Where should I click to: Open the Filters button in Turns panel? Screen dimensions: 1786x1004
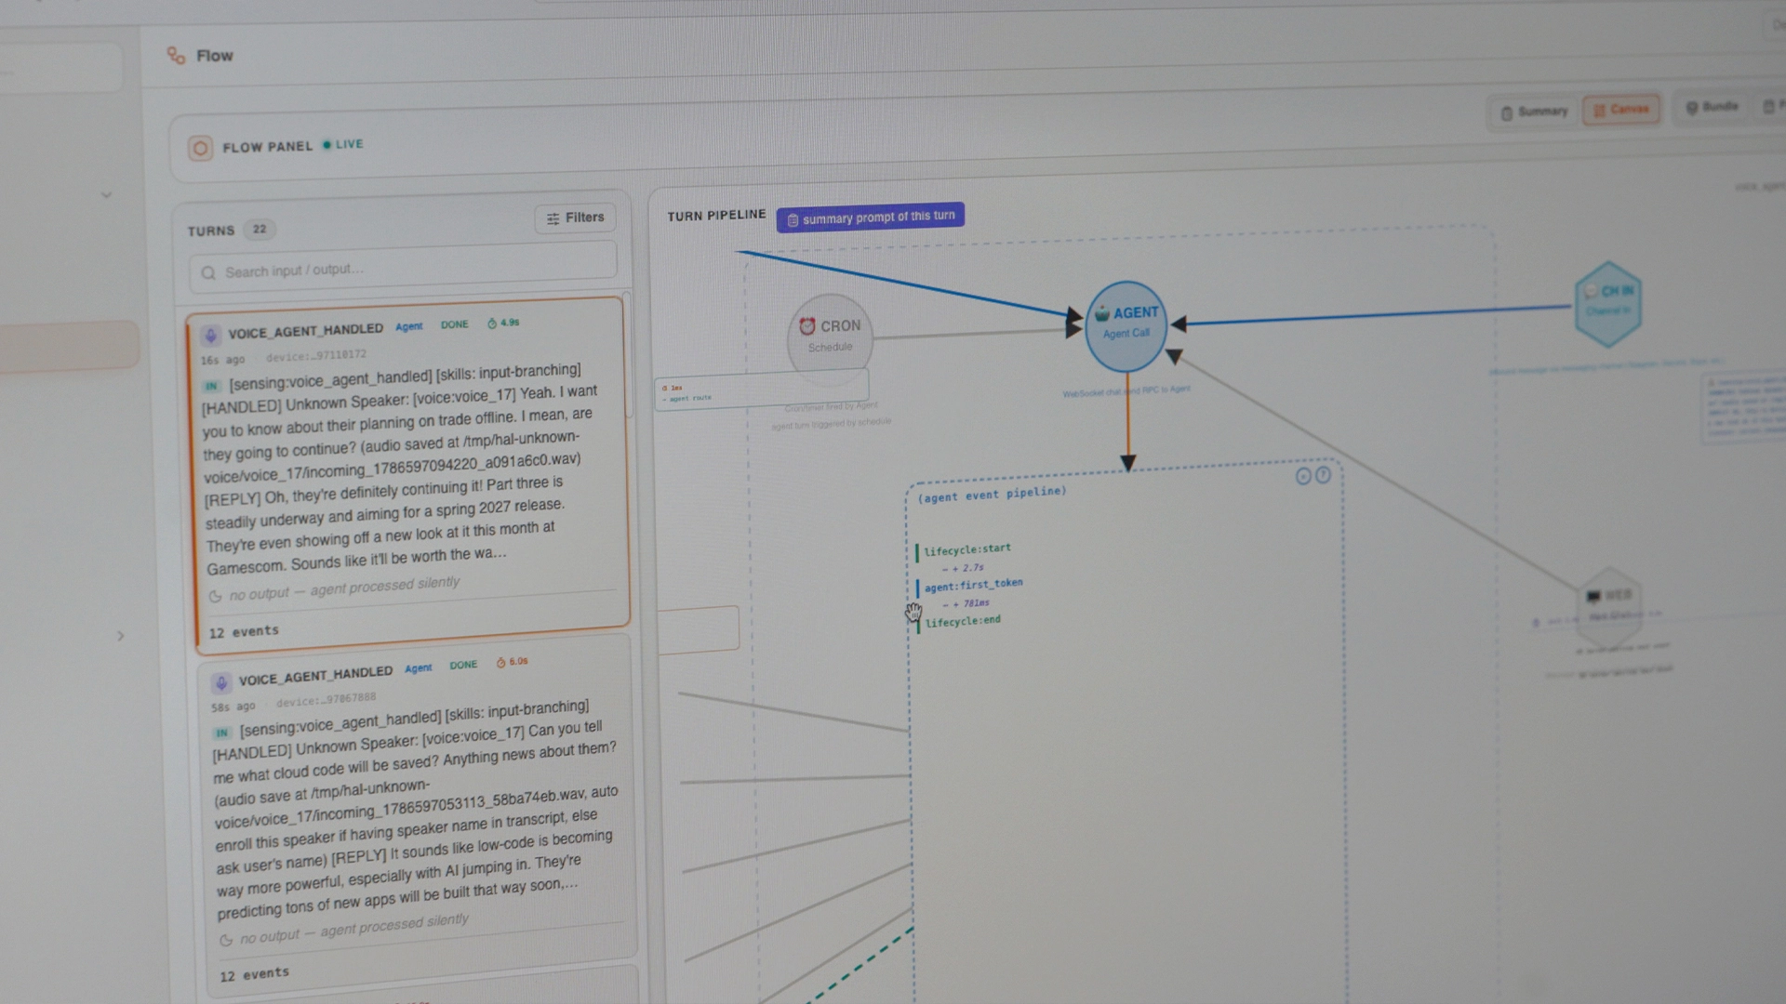click(575, 218)
